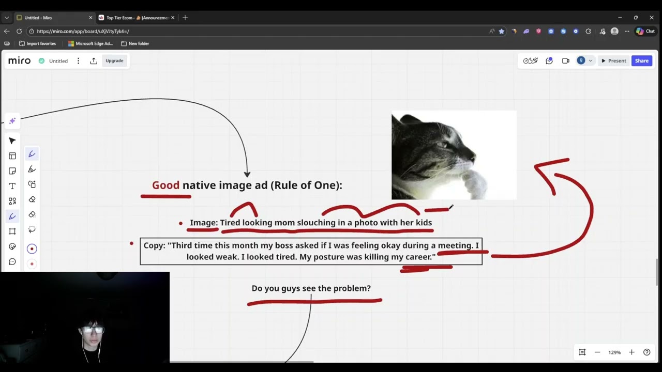Screen dimensions: 662x372
Task: Open the Edge profile avatar
Action: pyautogui.click(x=614, y=31)
